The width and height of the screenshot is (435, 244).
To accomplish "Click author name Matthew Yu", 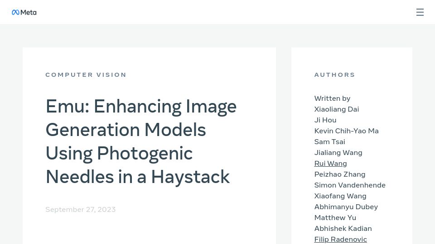I will 335,218.
